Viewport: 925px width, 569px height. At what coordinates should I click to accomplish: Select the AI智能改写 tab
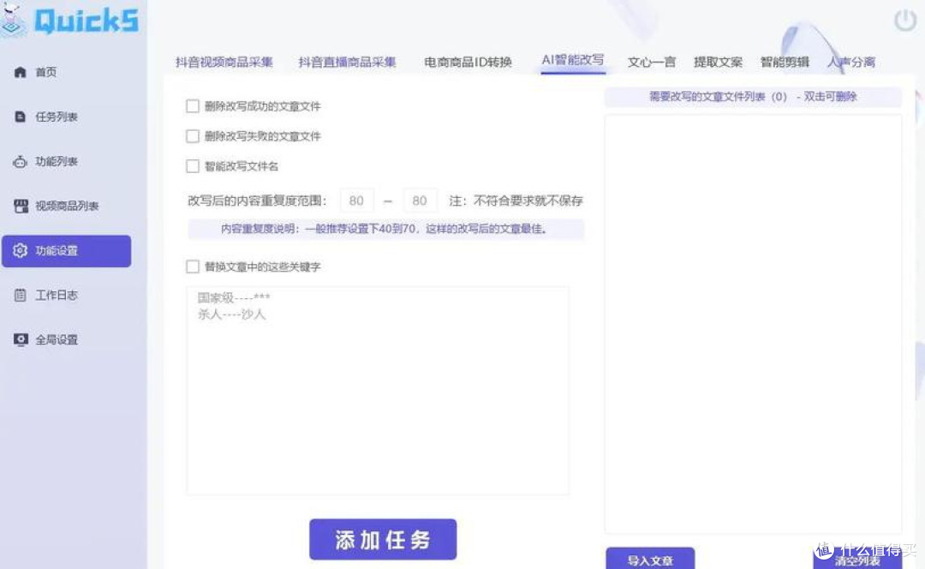pos(573,60)
